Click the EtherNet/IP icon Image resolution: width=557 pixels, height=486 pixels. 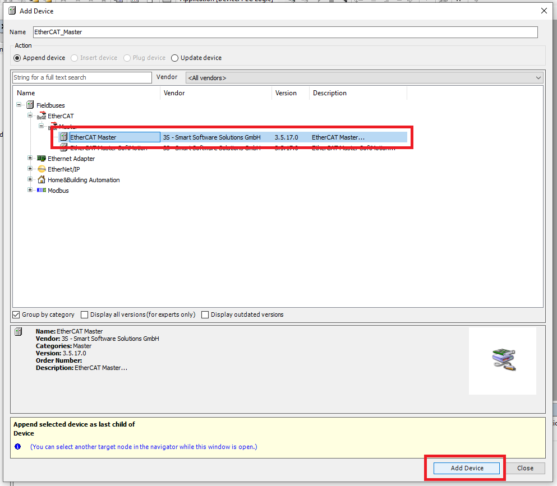41,169
